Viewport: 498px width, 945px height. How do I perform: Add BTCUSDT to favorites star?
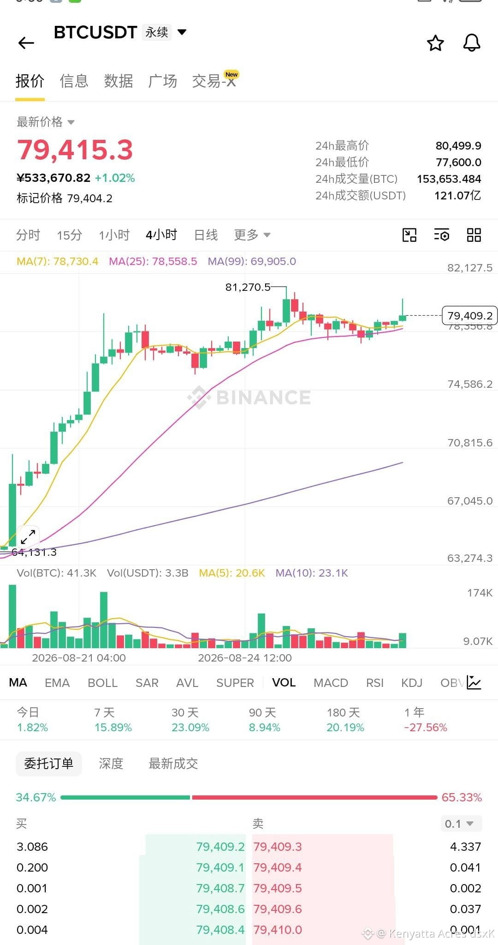(x=435, y=43)
